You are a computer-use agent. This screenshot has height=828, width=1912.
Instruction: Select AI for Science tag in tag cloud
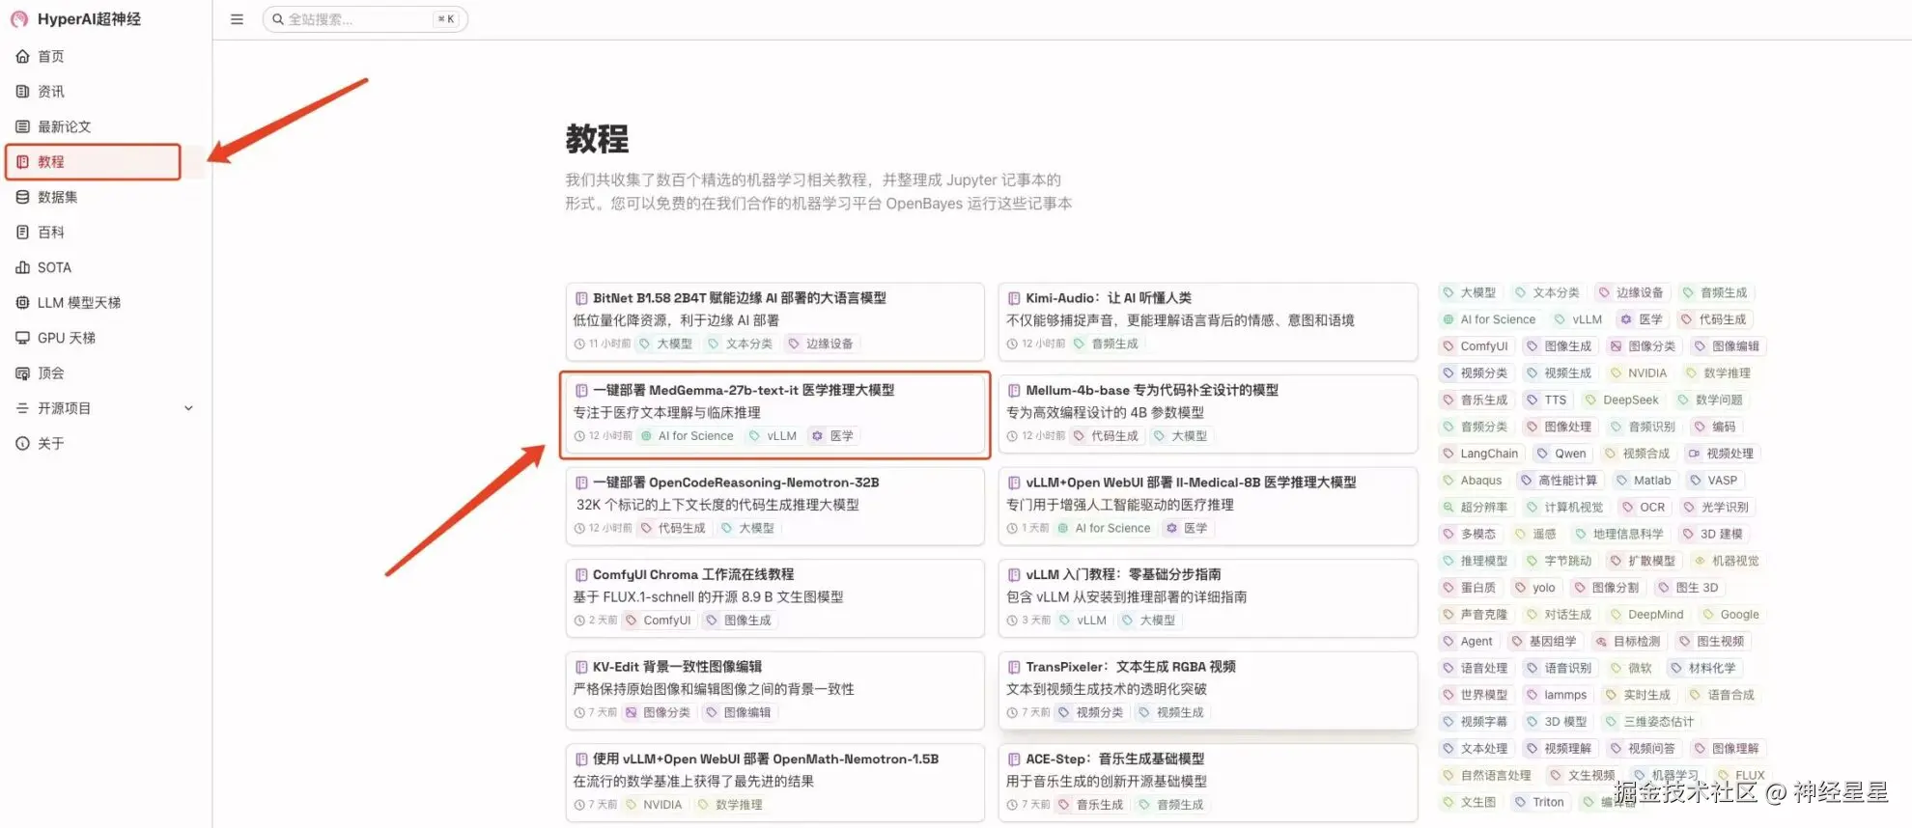coord(1489,319)
